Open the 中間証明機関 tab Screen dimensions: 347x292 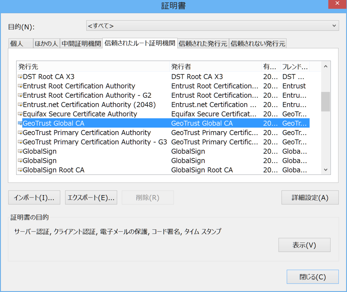click(81, 43)
